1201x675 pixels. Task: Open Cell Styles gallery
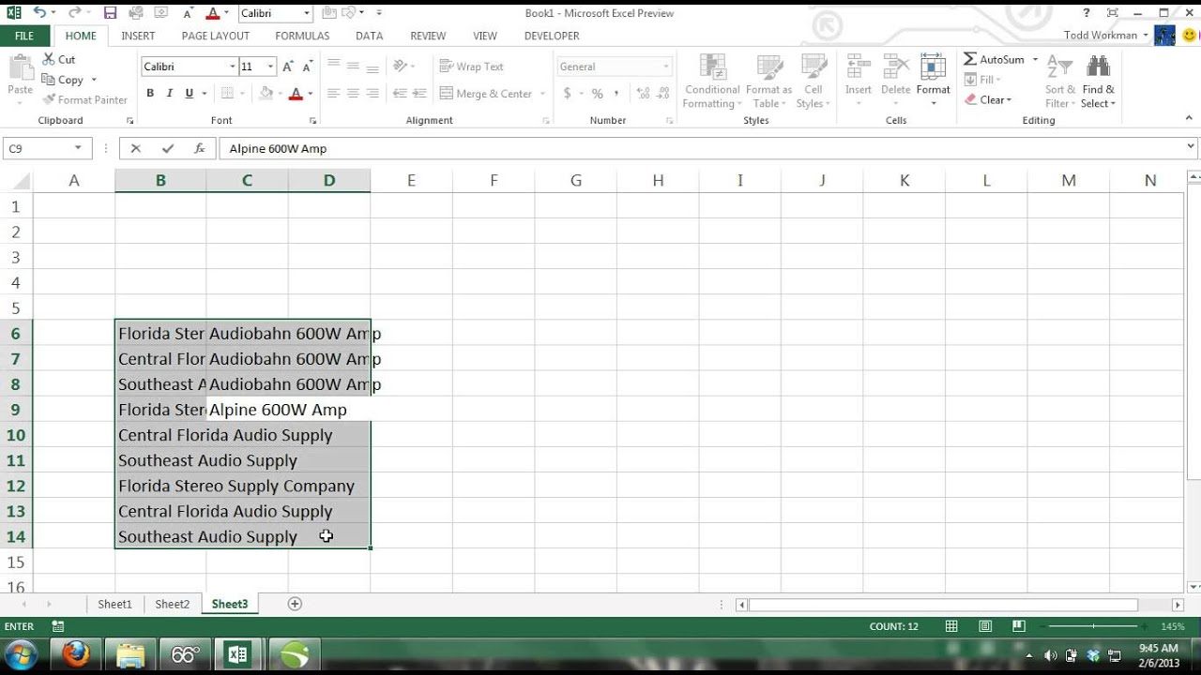pyautogui.click(x=813, y=82)
